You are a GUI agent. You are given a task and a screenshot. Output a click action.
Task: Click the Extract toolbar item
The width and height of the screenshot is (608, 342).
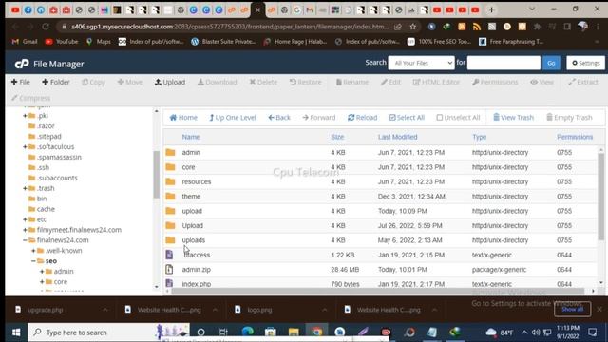coord(583,82)
